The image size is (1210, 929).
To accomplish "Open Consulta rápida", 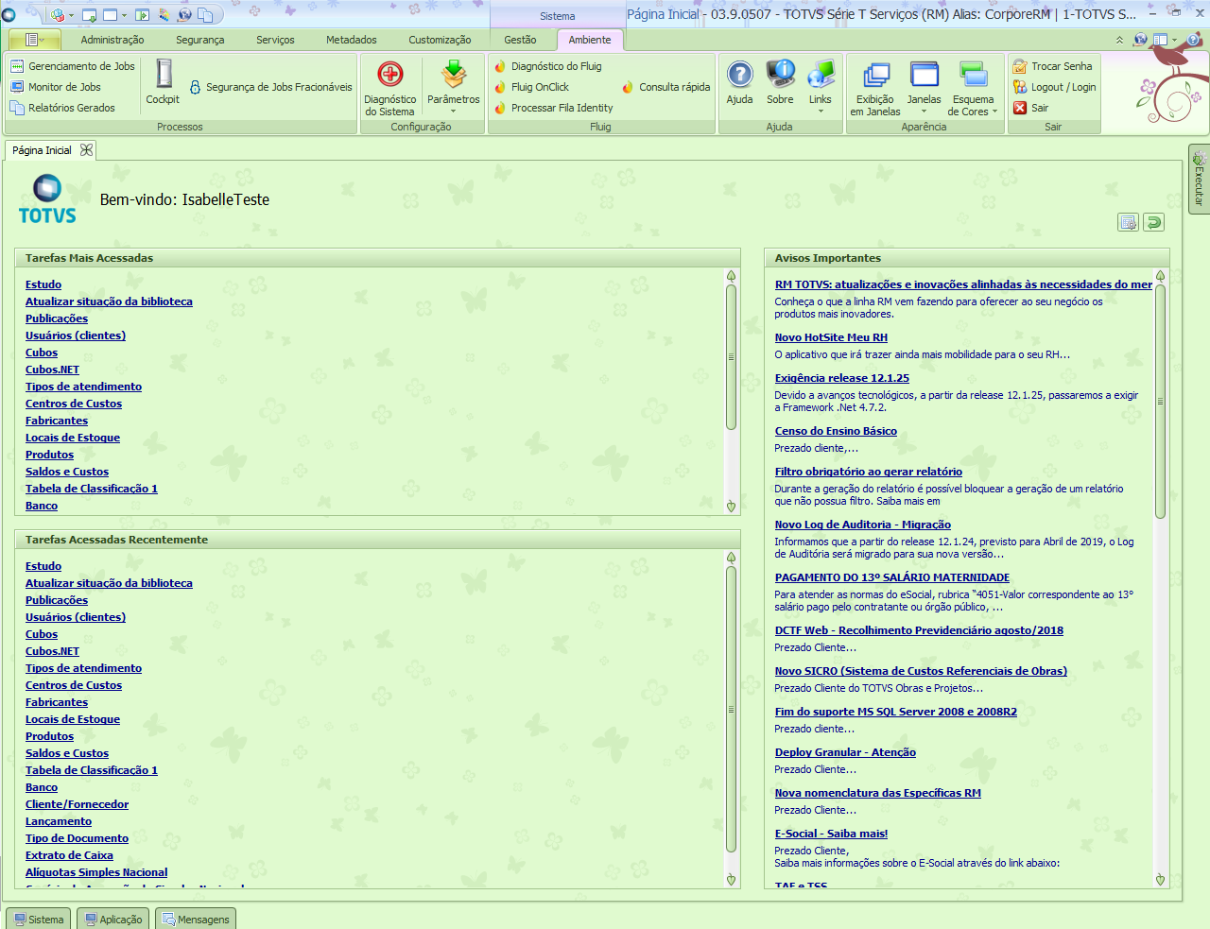I will point(666,87).
